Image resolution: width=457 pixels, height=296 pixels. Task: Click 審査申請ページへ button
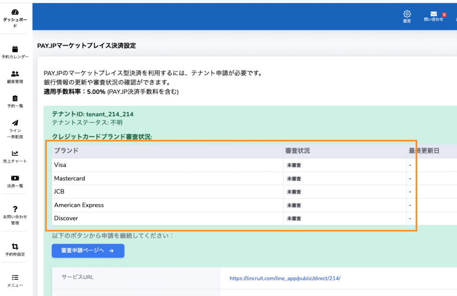point(88,250)
